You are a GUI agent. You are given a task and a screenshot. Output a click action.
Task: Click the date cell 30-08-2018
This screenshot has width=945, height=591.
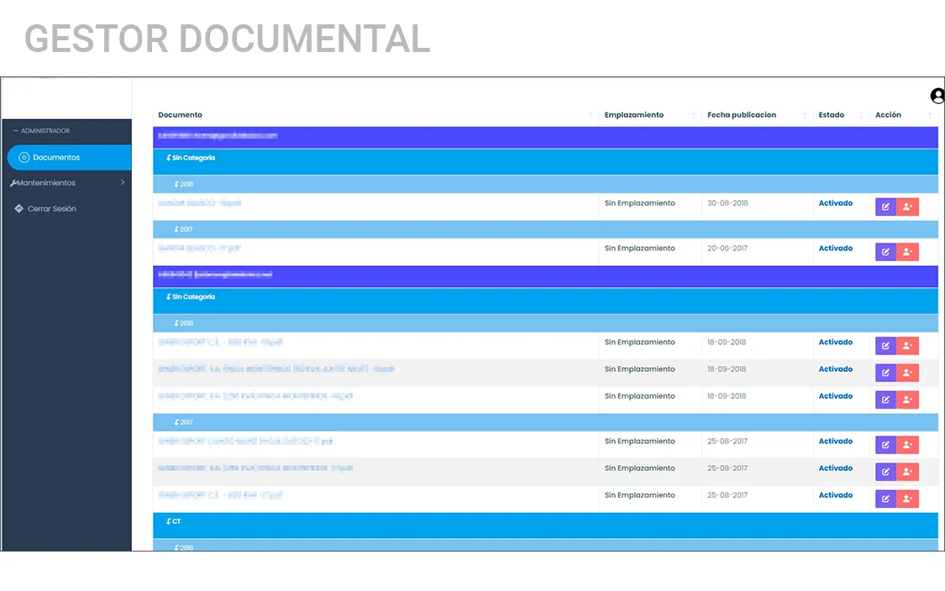(x=727, y=203)
